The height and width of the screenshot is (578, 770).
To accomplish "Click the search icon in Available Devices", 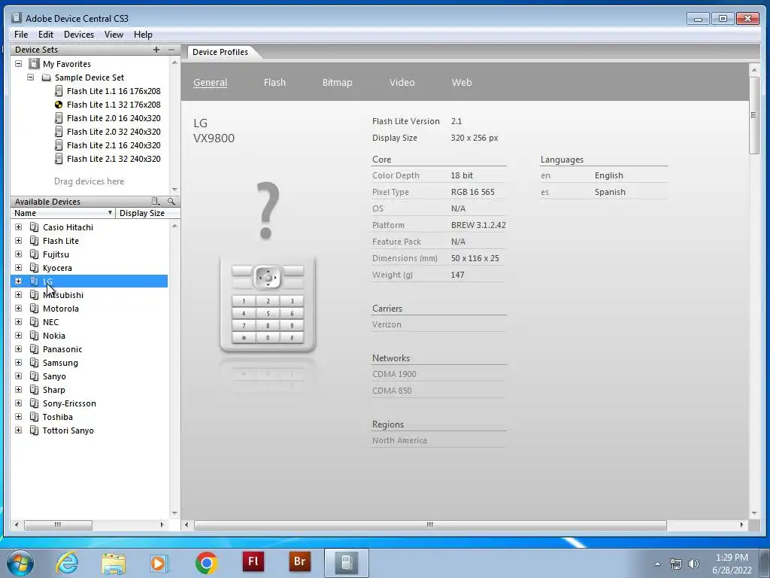I will [171, 202].
